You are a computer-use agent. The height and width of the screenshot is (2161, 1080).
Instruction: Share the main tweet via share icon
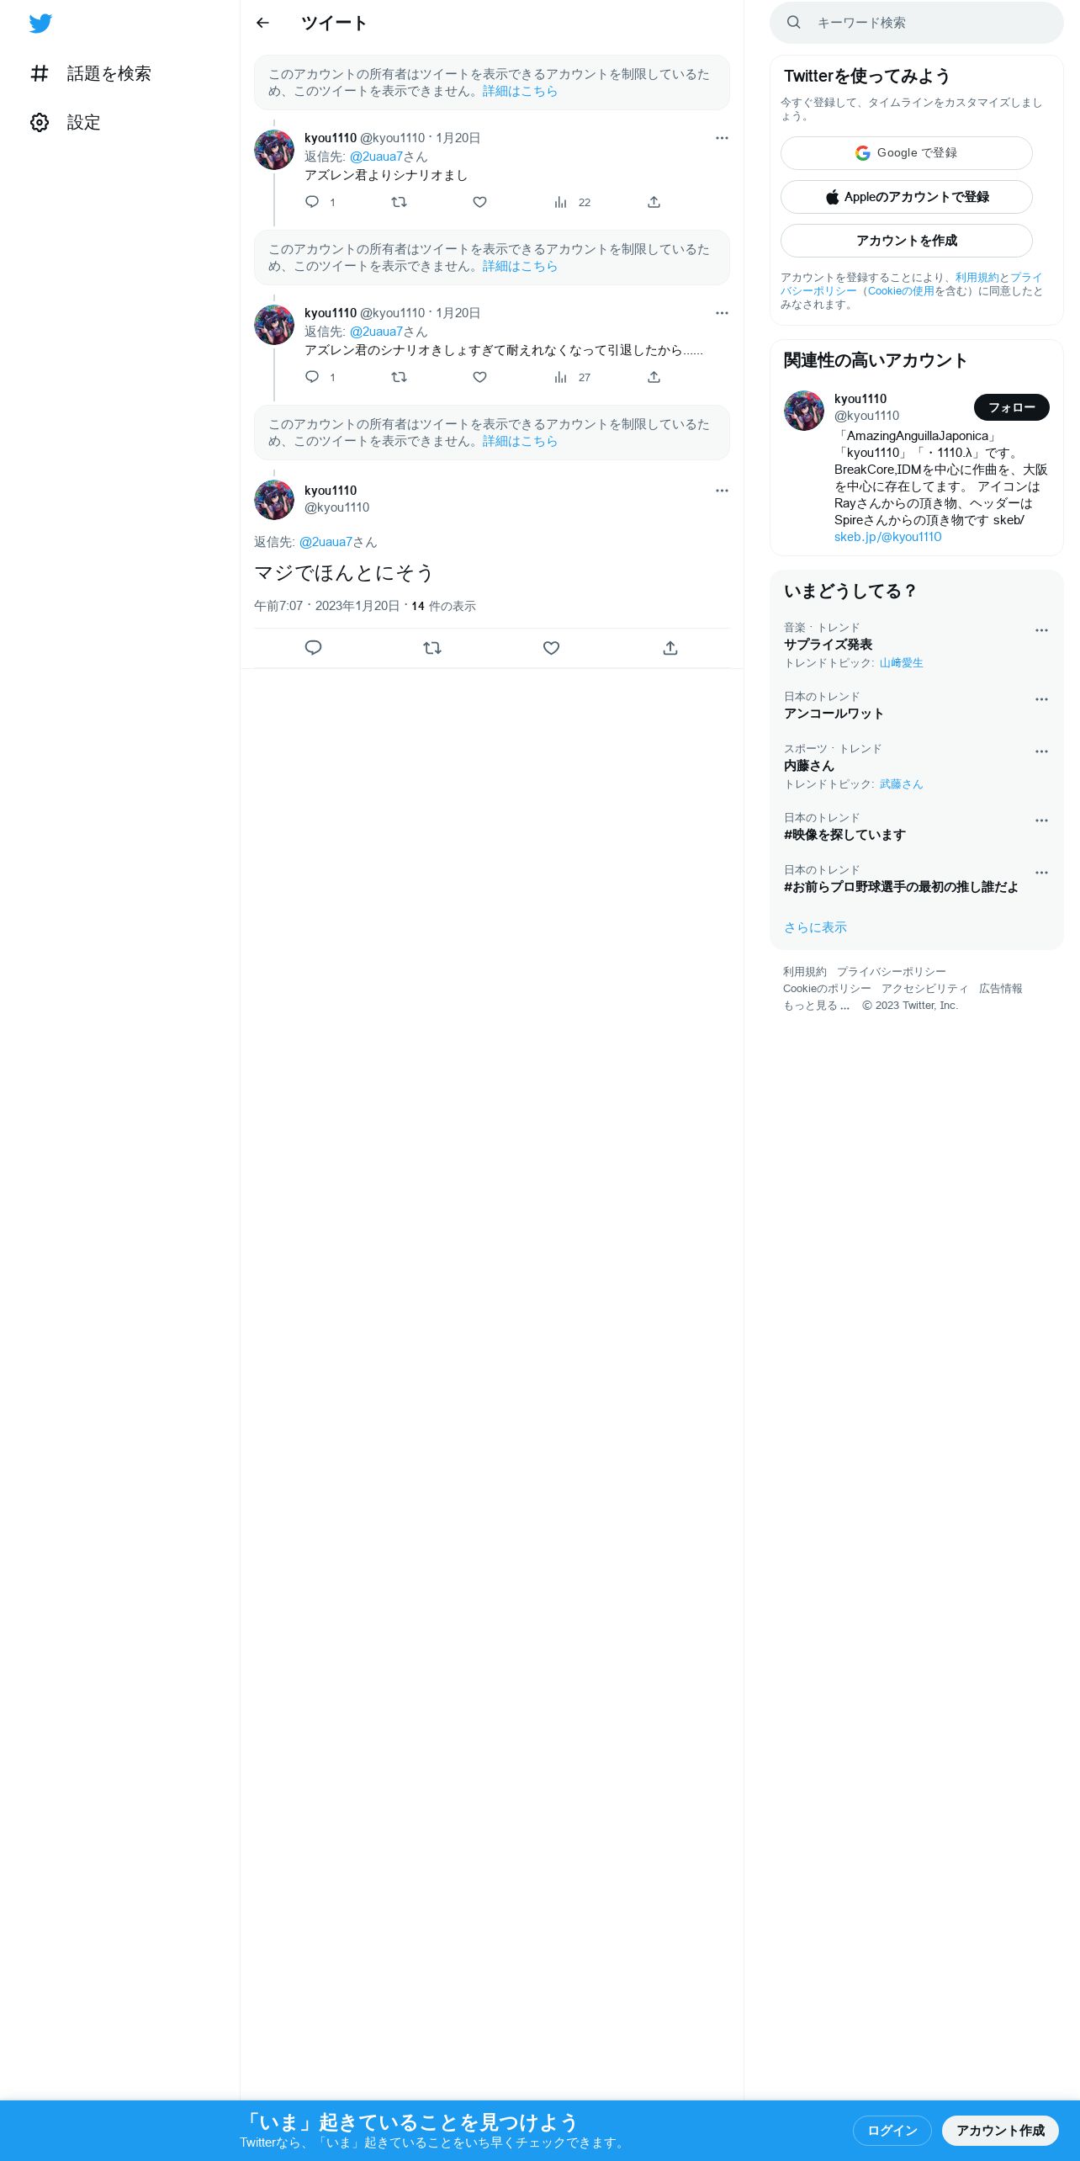670,647
